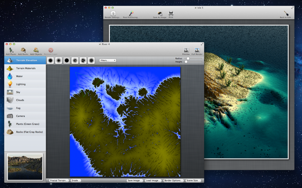The image size is (302, 188).
Task: Click the Sky picture icon
Action: click(x=10, y=92)
